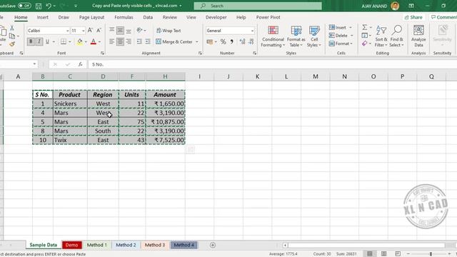Click Merge & Center button

click(174, 41)
